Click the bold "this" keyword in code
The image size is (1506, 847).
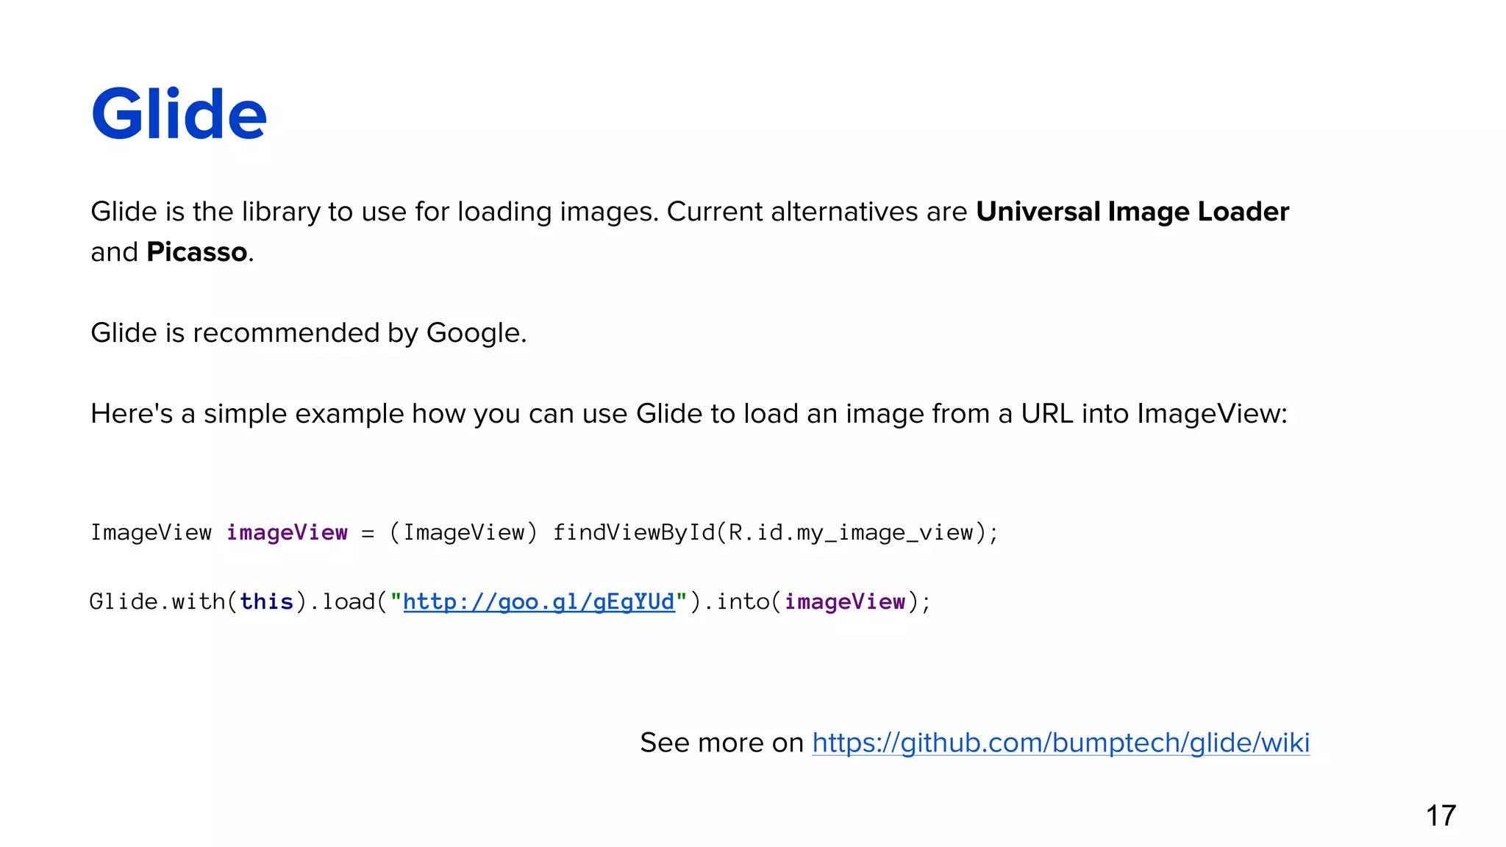[x=266, y=602]
